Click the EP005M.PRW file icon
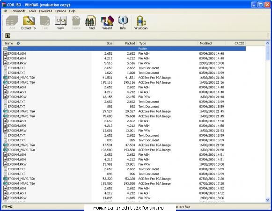The width and height of the screenshot is (272, 211). click(5, 198)
